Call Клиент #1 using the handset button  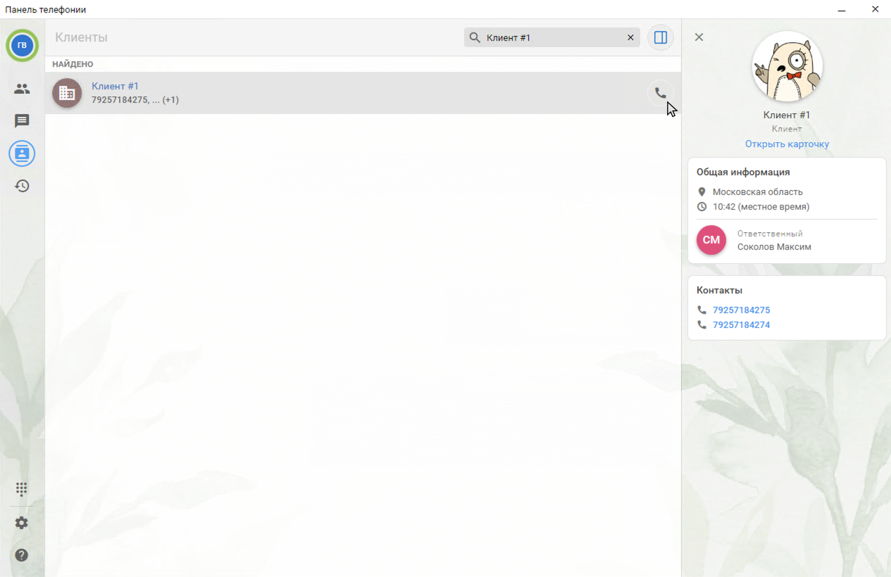(x=660, y=93)
